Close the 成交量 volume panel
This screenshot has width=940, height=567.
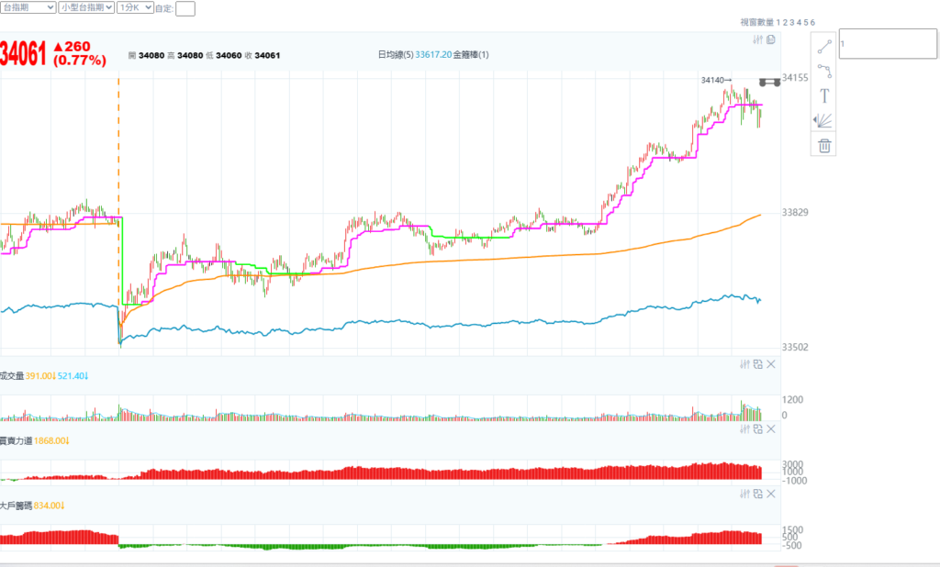pyautogui.click(x=771, y=364)
